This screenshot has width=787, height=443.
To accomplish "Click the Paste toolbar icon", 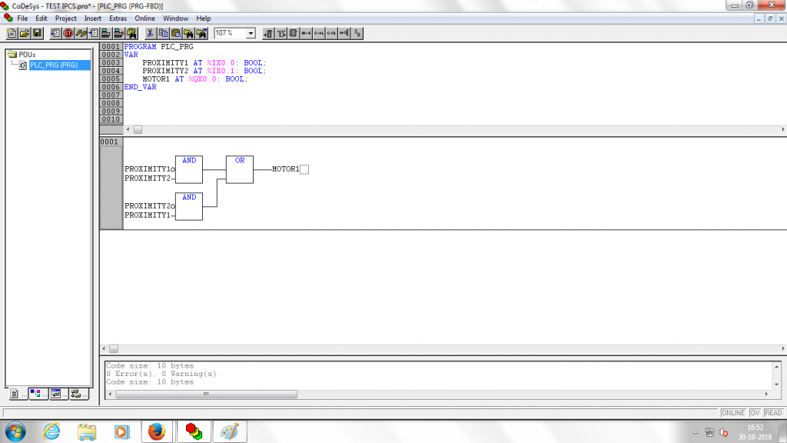I will click(x=175, y=33).
